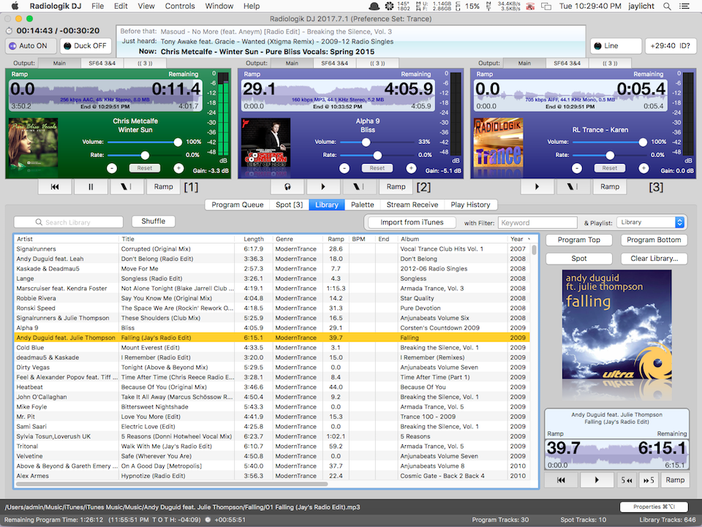Sort the library by the Year column header
The image size is (702, 527).
tap(517, 239)
